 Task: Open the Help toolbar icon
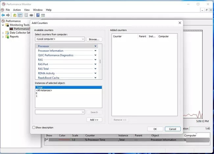point(38,15)
